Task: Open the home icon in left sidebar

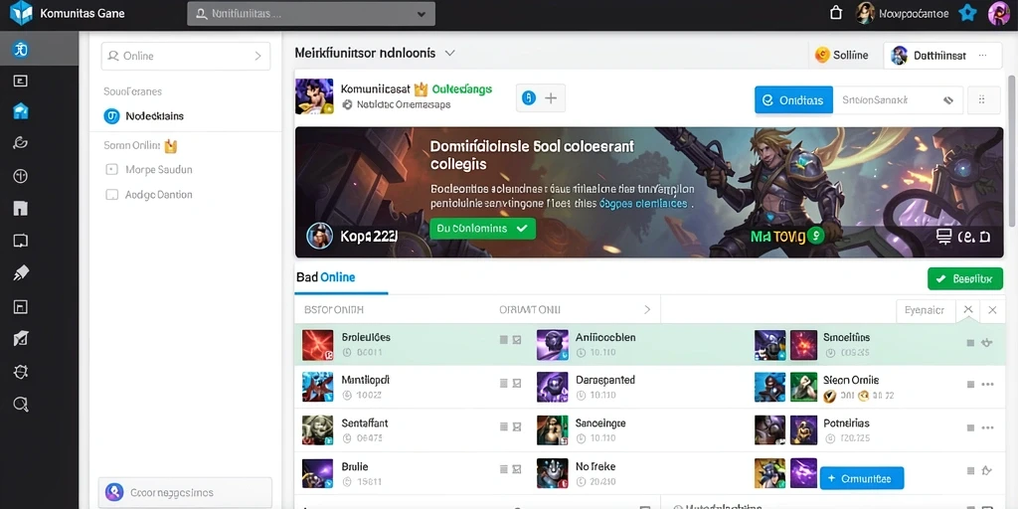Action: tap(21, 111)
